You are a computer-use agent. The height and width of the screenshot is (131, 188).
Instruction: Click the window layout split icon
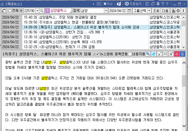[147, 4]
